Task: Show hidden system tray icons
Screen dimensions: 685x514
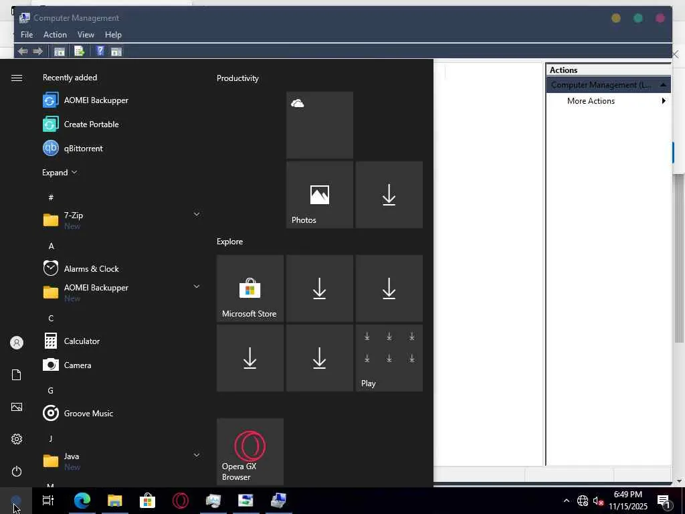Action: click(x=566, y=501)
